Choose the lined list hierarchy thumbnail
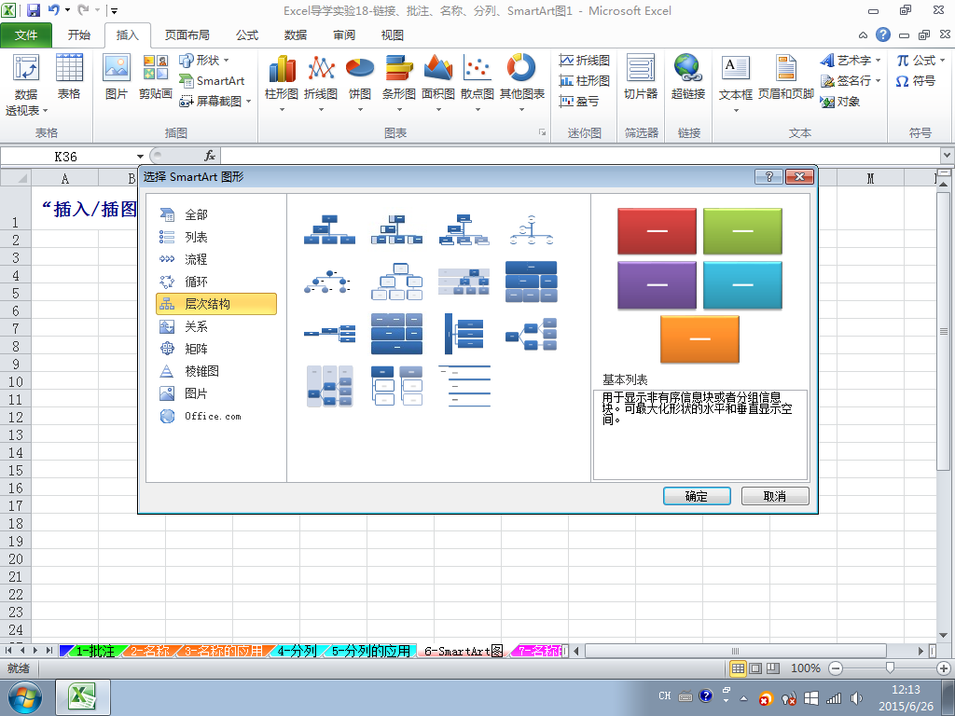 point(464,385)
